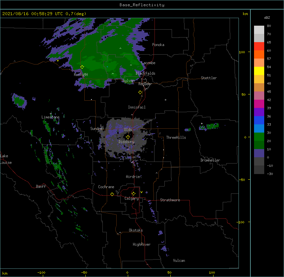Click the gray 0 to -10 dBZ swatch
Screen dimensions: 284x277
[259, 162]
